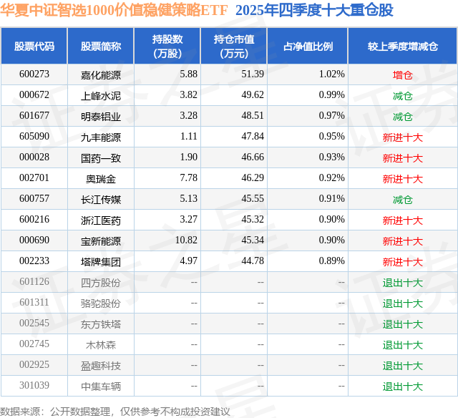Select stock code 000028

pos(34,157)
